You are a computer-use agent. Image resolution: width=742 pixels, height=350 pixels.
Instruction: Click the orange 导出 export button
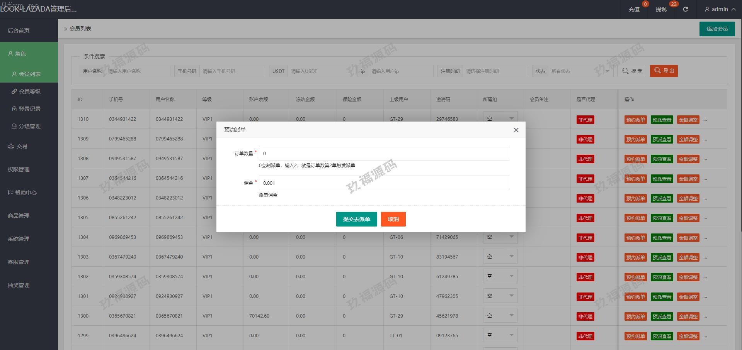point(664,71)
